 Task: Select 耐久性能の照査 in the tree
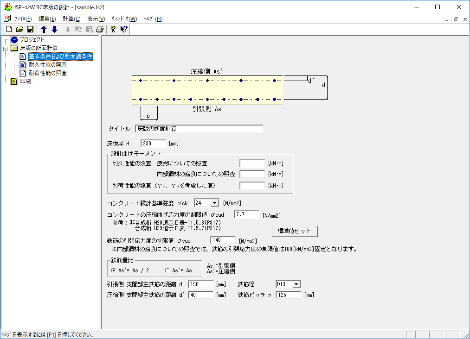click(x=47, y=64)
